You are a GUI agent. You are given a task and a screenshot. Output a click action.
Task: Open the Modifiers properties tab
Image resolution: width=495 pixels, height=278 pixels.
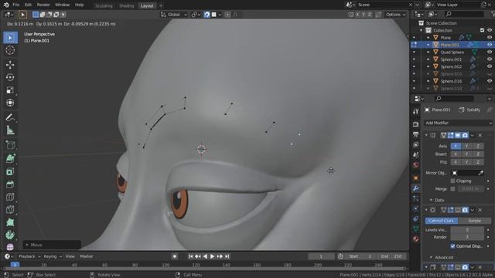tap(416, 188)
